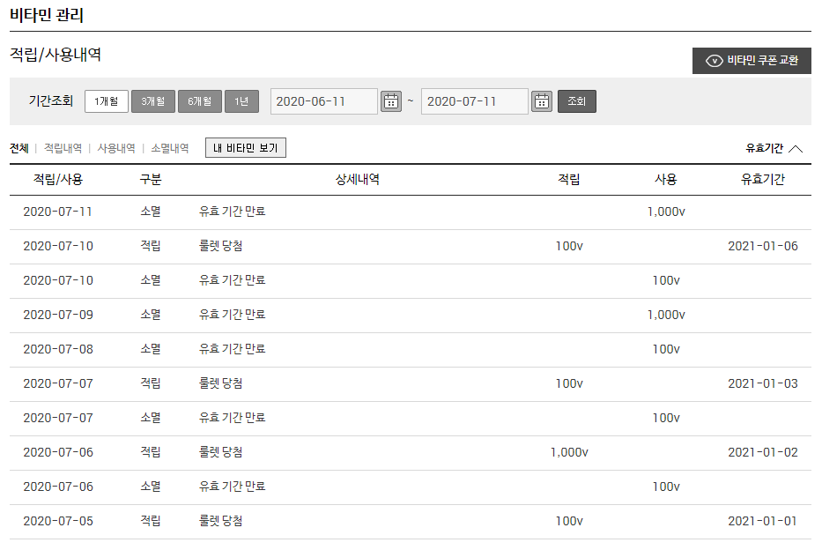The width and height of the screenshot is (822, 550).
Task: Click the 2021-01-06 expiry date
Action: pyautogui.click(x=763, y=246)
